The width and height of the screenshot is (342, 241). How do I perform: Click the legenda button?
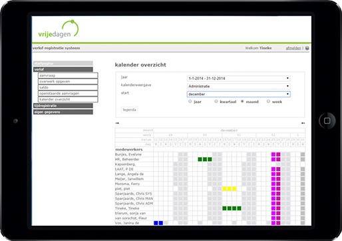(x=129, y=110)
